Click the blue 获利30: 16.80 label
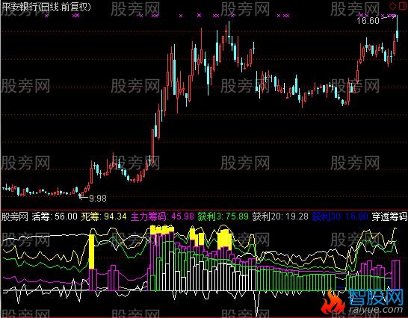408x318 pixels. click(340, 216)
